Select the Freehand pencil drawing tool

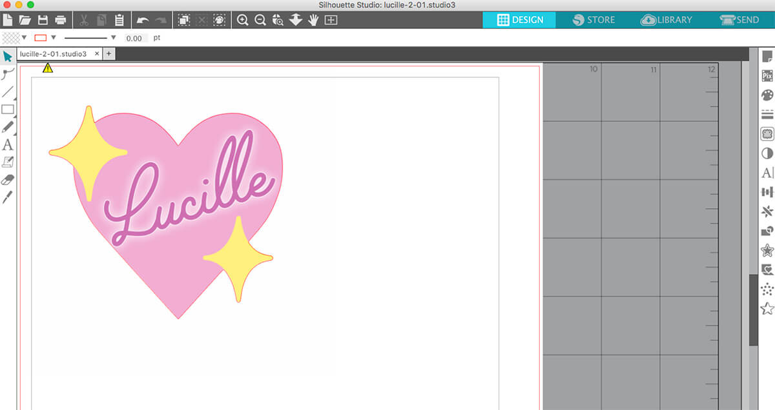tap(8, 127)
